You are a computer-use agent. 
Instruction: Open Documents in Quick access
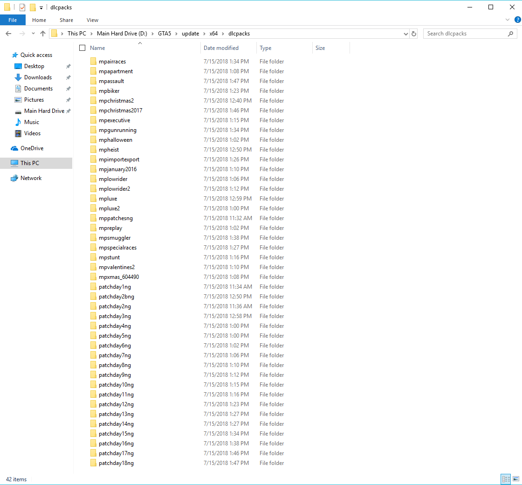click(x=38, y=89)
